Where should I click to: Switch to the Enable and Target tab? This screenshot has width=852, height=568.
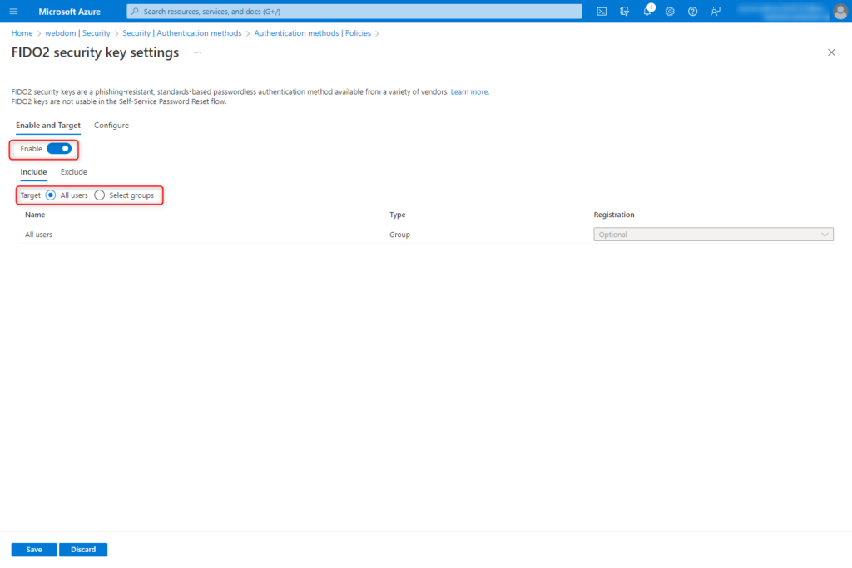click(x=48, y=126)
